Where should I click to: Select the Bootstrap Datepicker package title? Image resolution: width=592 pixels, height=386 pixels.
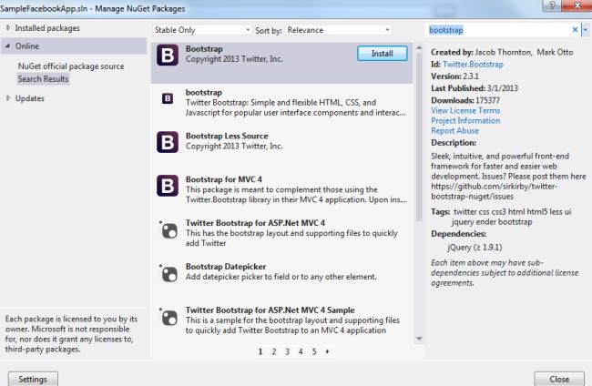click(x=226, y=267)
